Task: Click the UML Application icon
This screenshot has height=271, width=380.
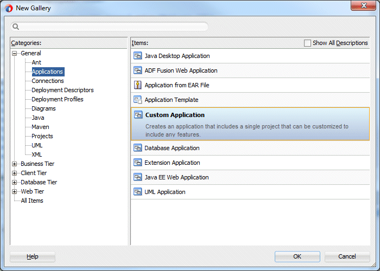Action: 138,192
